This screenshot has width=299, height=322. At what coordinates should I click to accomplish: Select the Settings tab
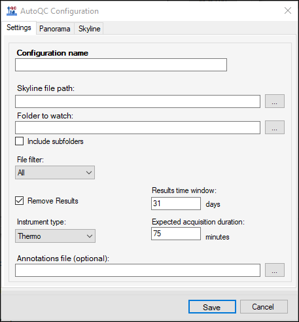point(19,27)
